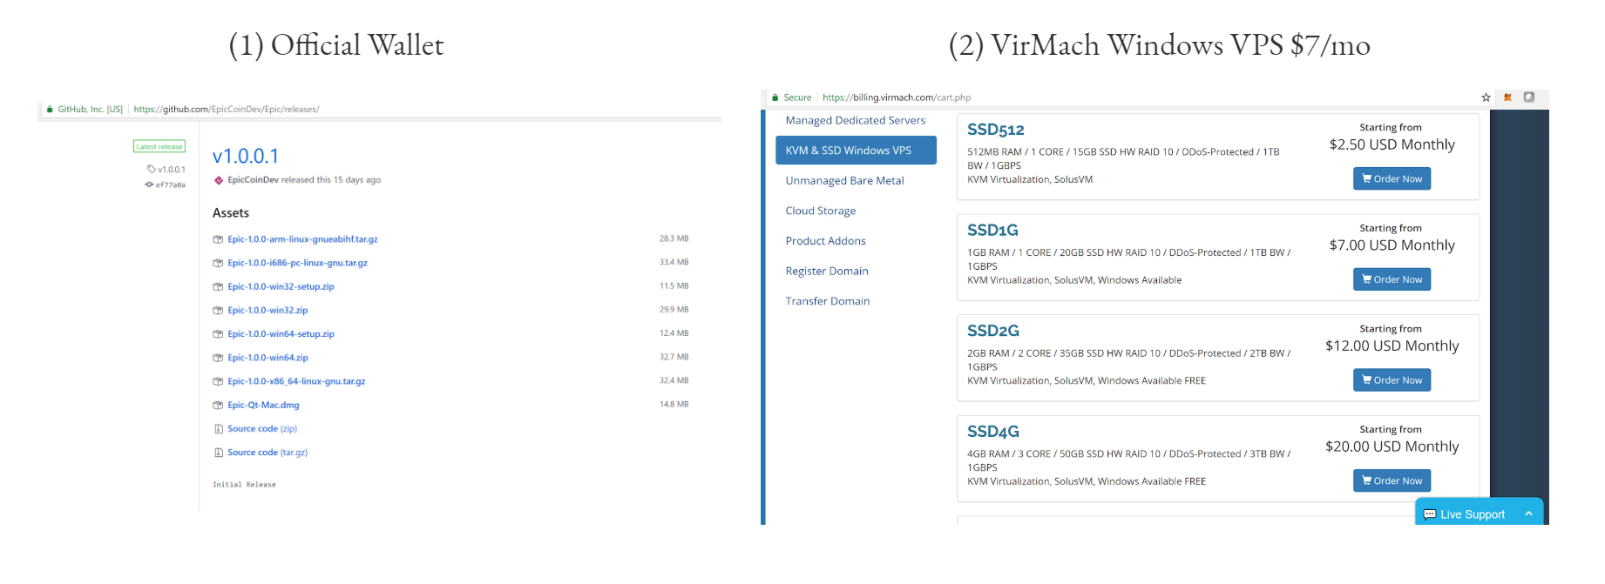
Task: Click the GitHub green padlock icon
Action: tap(50, 110)
